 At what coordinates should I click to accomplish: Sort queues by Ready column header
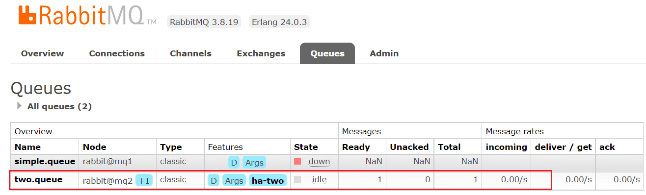356,147
